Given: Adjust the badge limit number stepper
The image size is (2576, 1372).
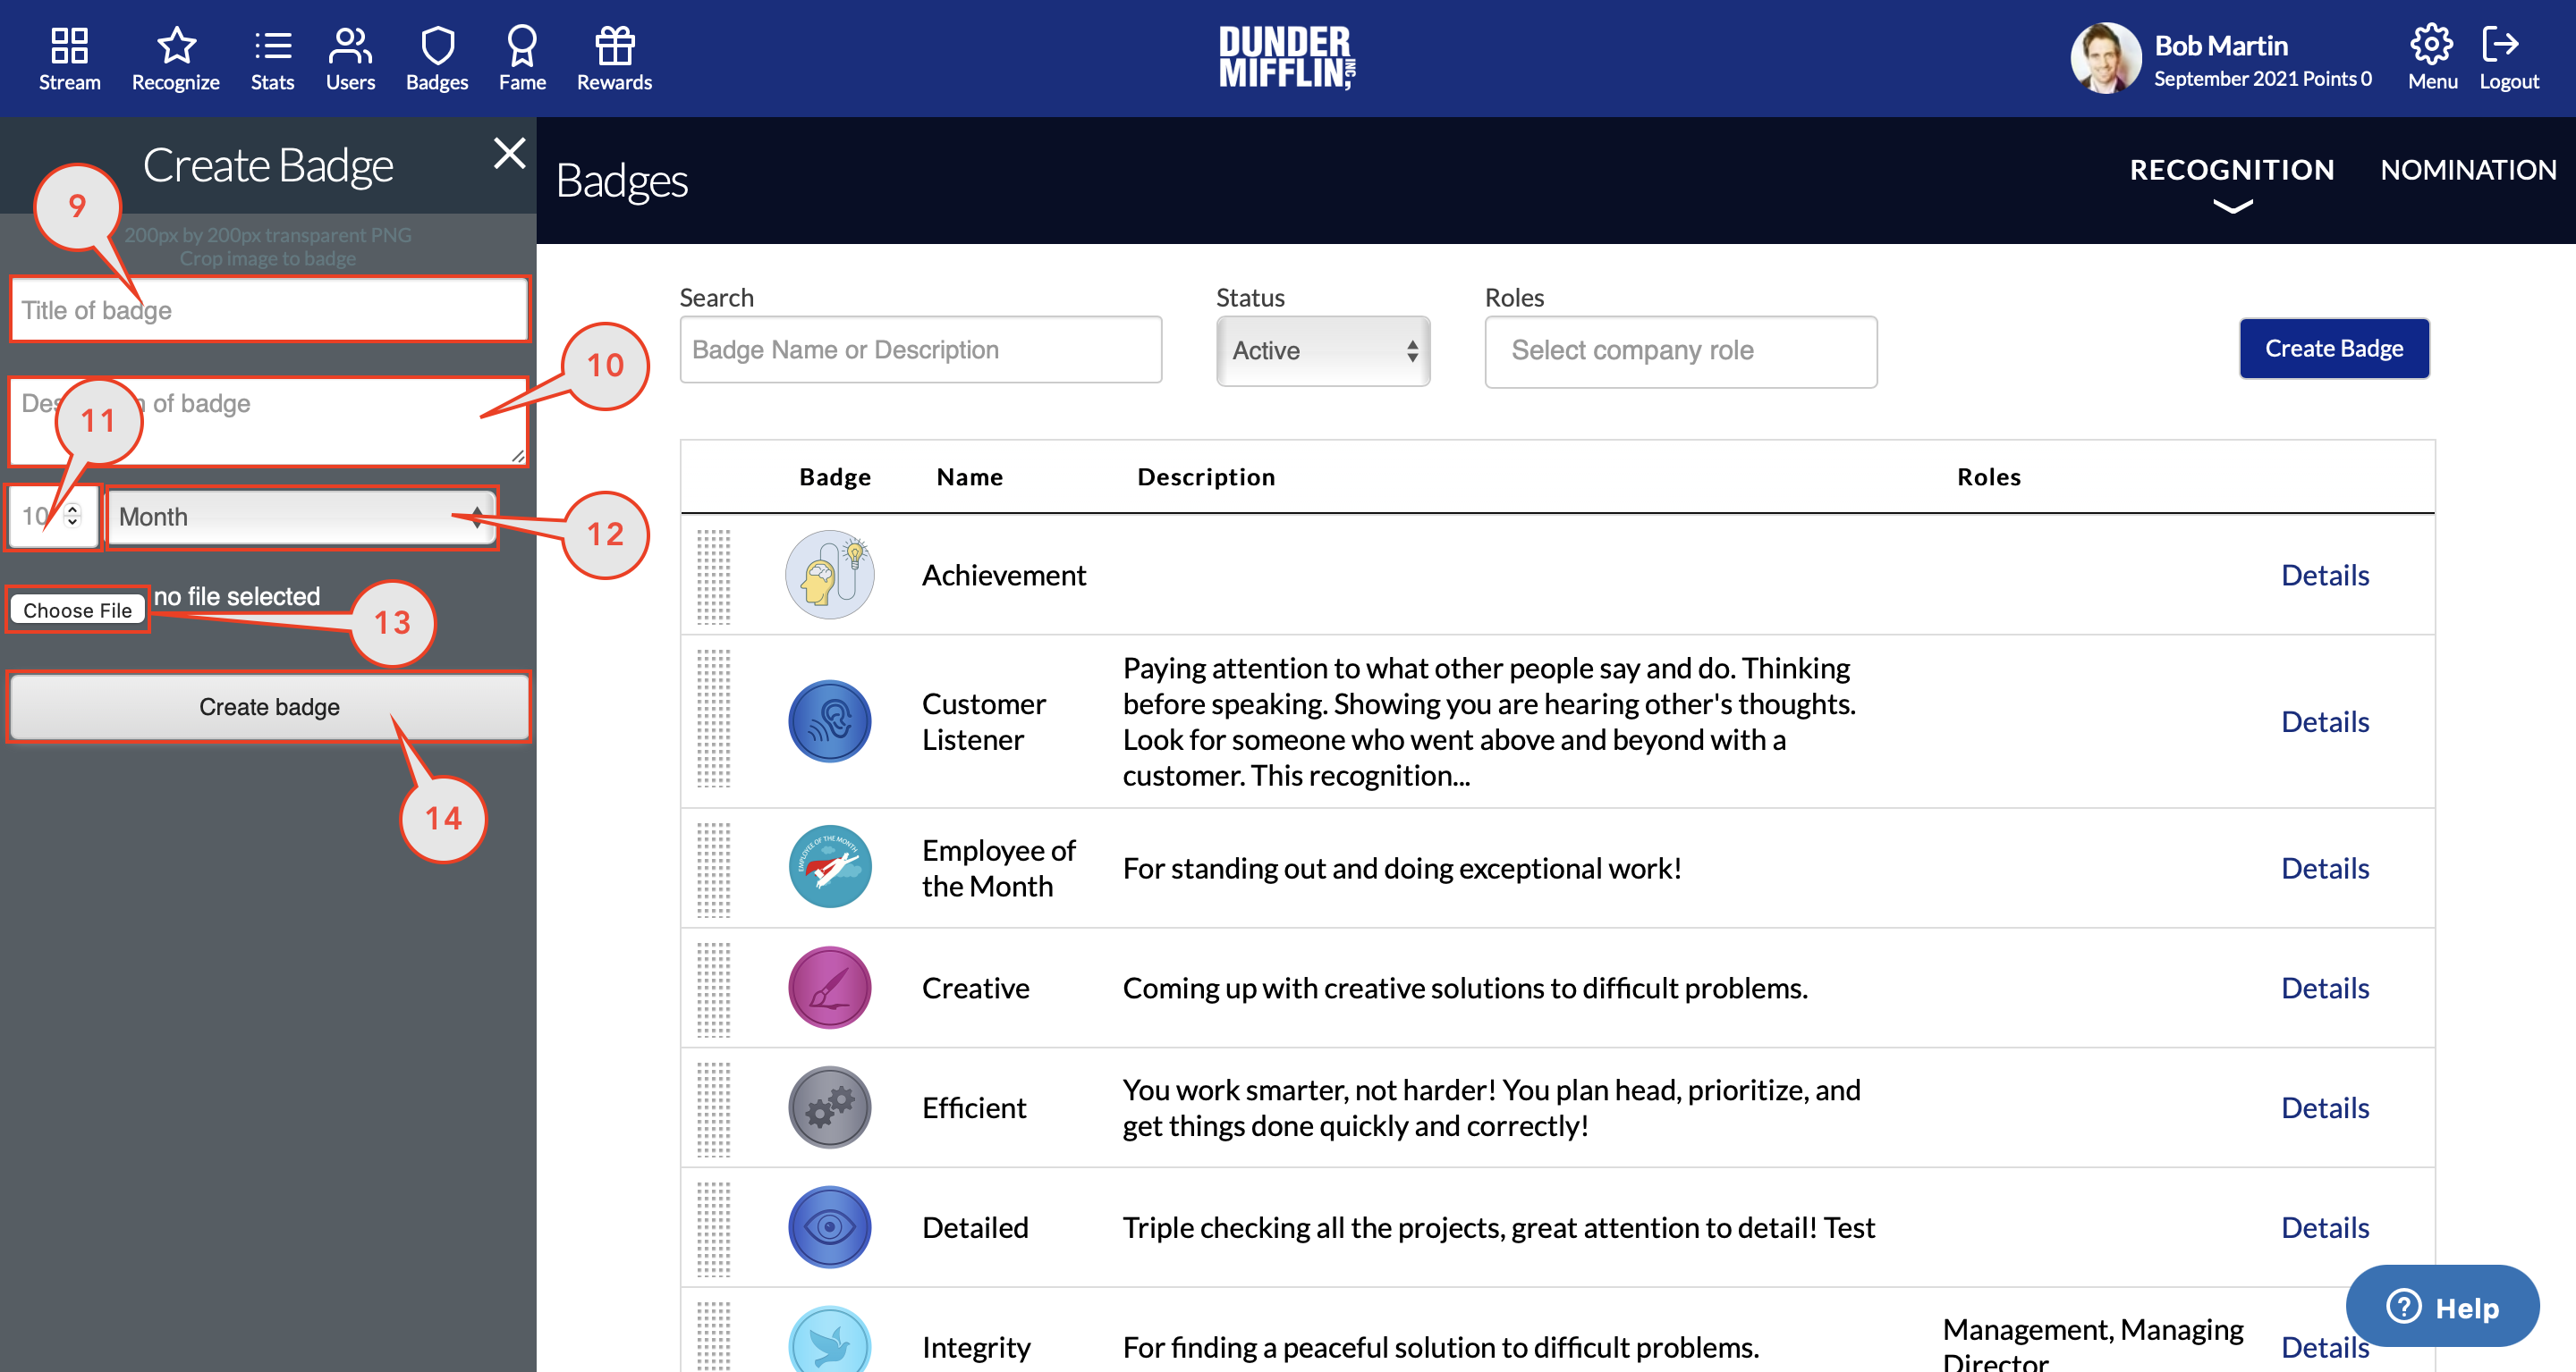Looking at the screenshot, I should (x=72, y=515).
